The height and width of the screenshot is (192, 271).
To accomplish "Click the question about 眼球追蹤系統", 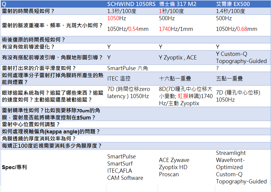I will pyautogui.click(x=53, y=96).
